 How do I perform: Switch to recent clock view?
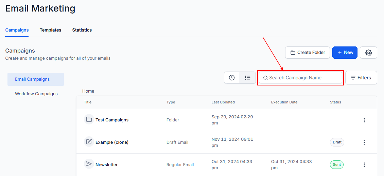[x=232, y=78]
